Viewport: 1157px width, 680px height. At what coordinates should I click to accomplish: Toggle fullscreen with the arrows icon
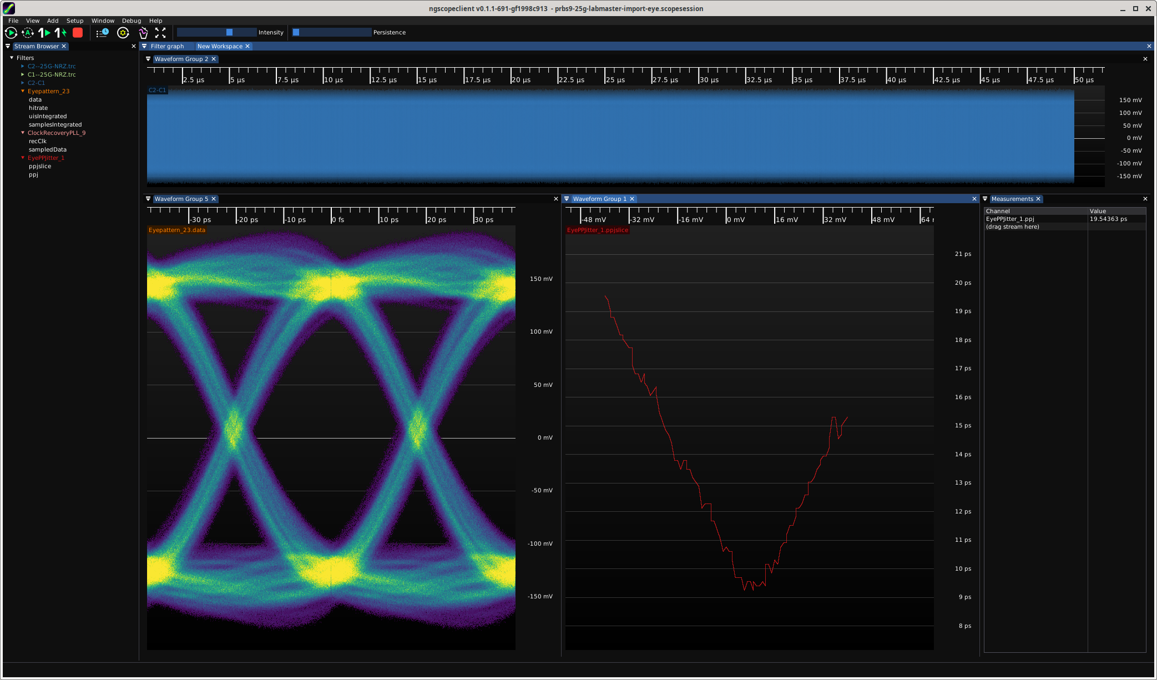[x=160, y=33]
